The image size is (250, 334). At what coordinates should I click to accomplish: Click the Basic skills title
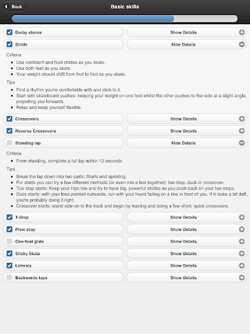pos(125,7)
